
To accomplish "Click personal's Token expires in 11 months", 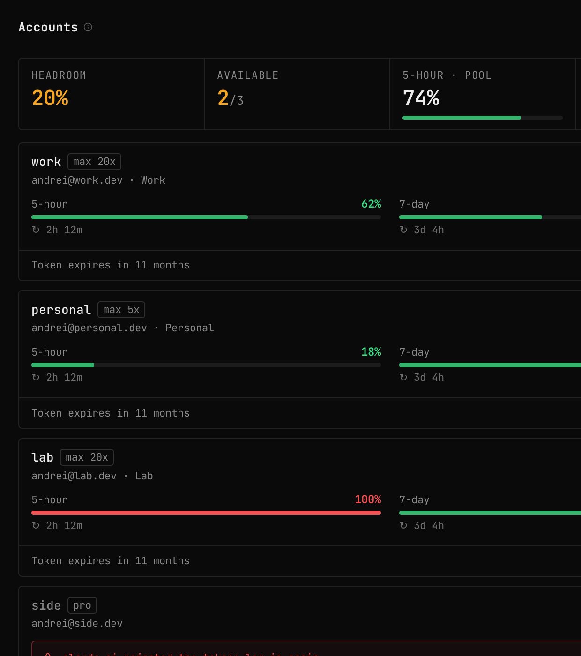I will (x=111, y=413).
